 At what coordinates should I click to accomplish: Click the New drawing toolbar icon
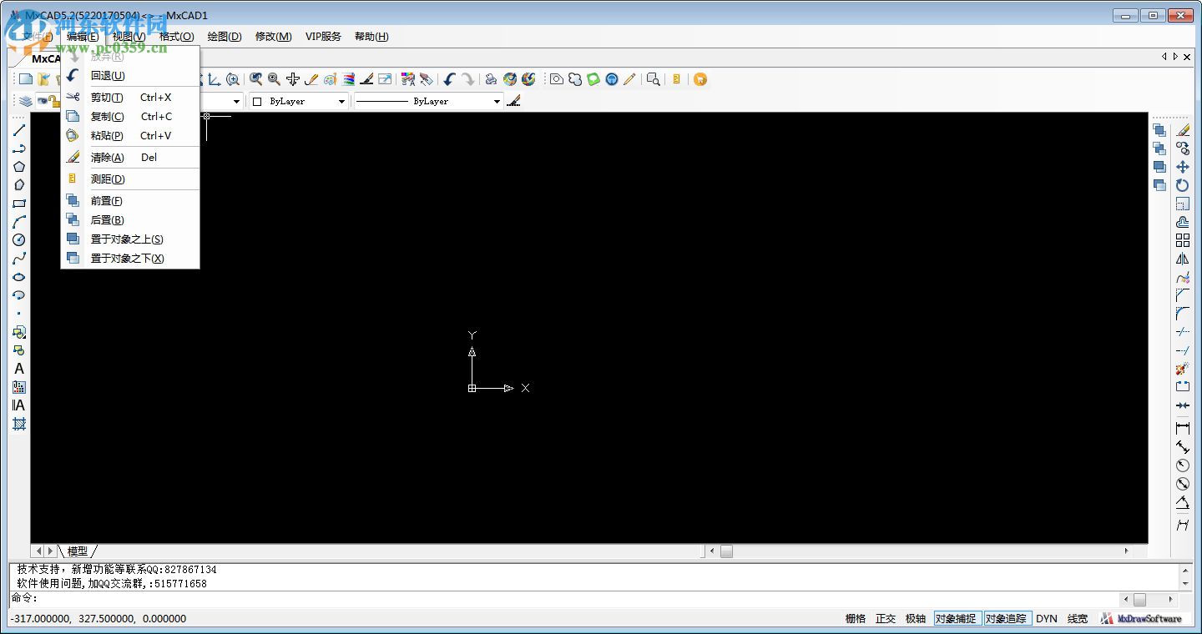(26, 79)
